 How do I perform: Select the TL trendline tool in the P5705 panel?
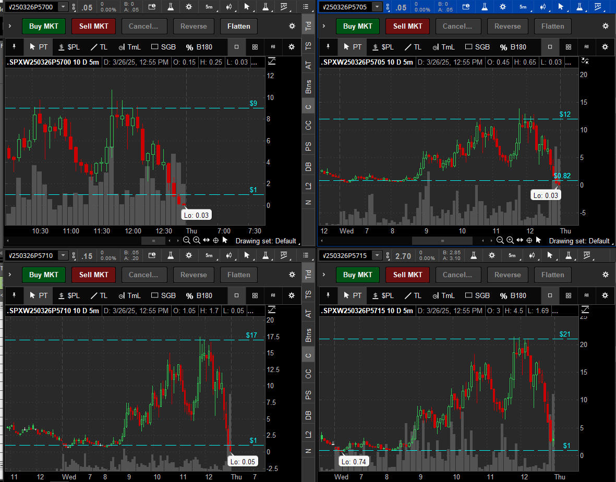point(413,47)
